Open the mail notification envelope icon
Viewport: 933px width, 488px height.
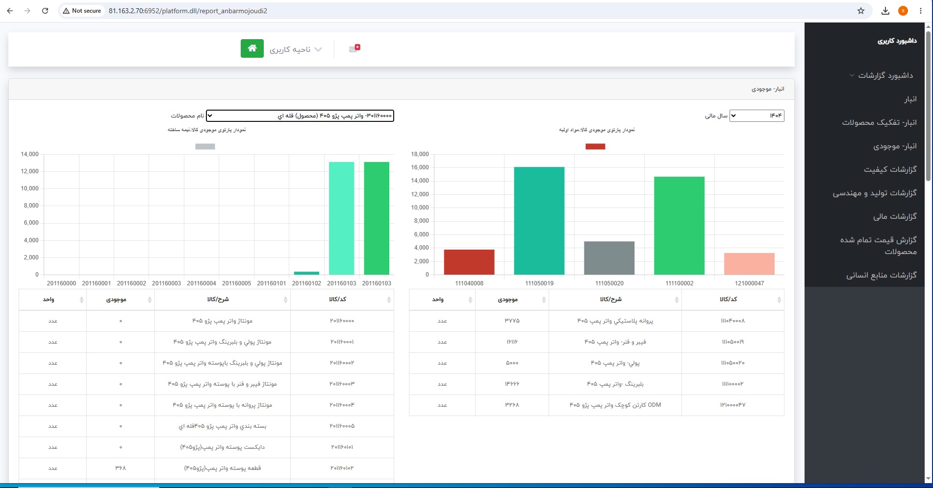[x=354, y=48]
